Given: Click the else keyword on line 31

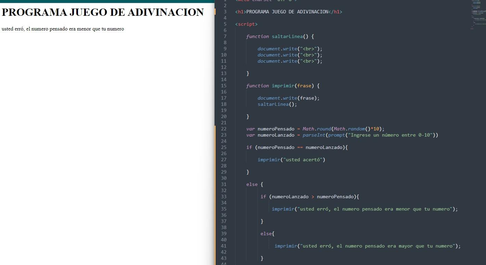Looking at the screenshot, I should point(252,184).
